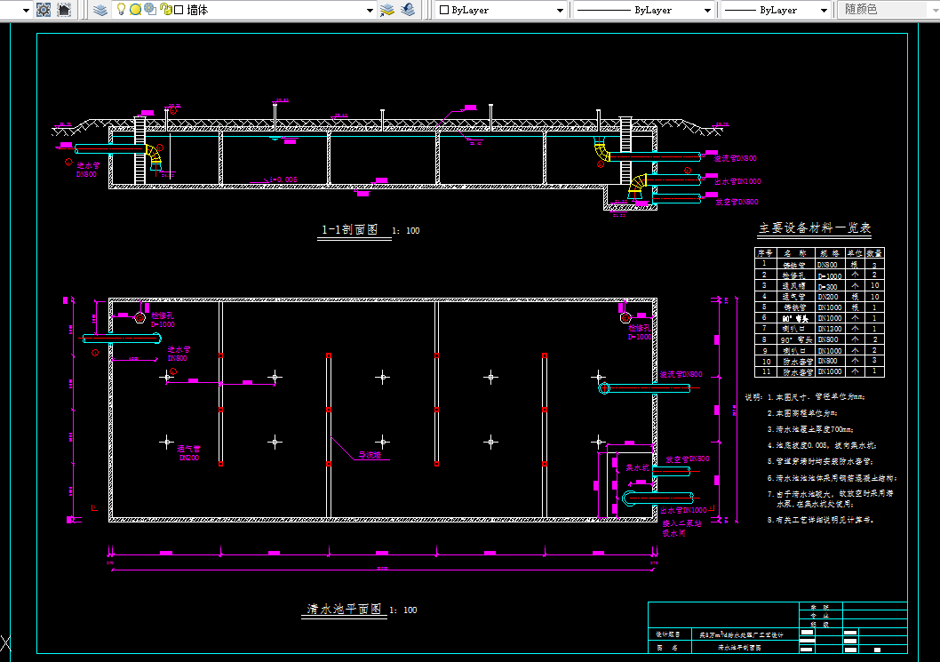Select the 清水池平面图 plan title text

pyautogui.click(x=344, y=610)
